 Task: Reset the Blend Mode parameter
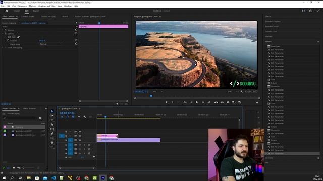click(76, 44)
